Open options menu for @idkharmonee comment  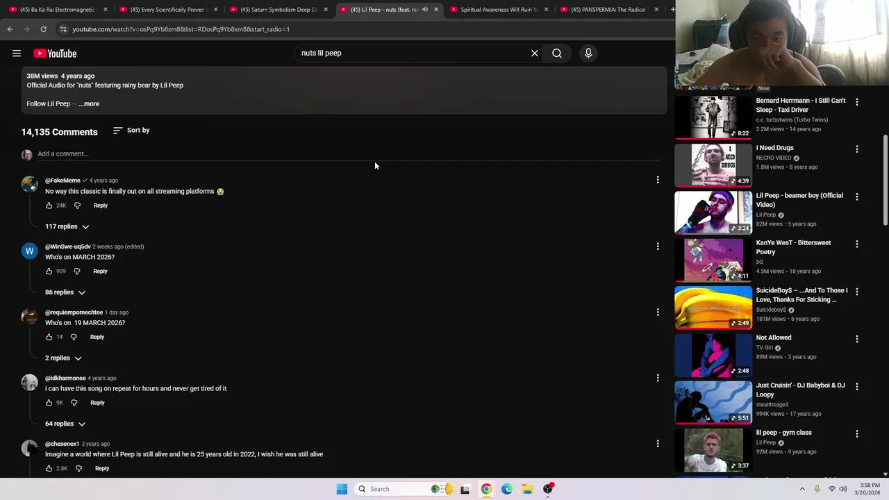tap(658, 378)
